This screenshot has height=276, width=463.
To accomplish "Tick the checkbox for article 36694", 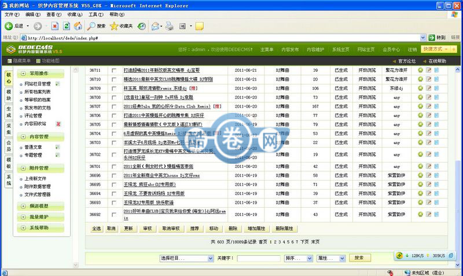I will (114, 194).
